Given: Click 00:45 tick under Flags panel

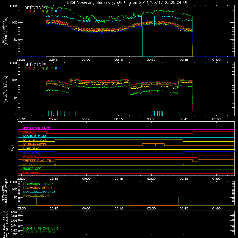Looking at the screenshot, I should tap(184, 179).
